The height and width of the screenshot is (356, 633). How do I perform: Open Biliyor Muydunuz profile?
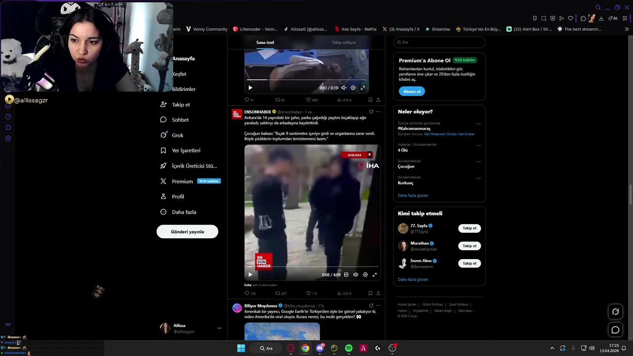point(261,306)
